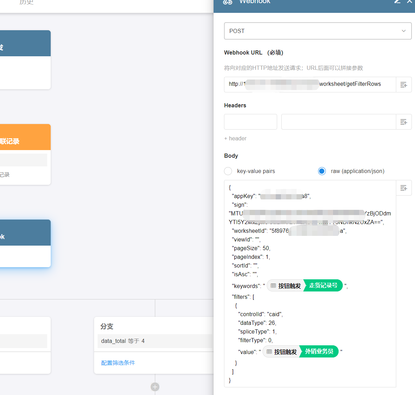Screen dimensions: 415x395
Task: Add a node with the plus button
Action: (155, 387)
